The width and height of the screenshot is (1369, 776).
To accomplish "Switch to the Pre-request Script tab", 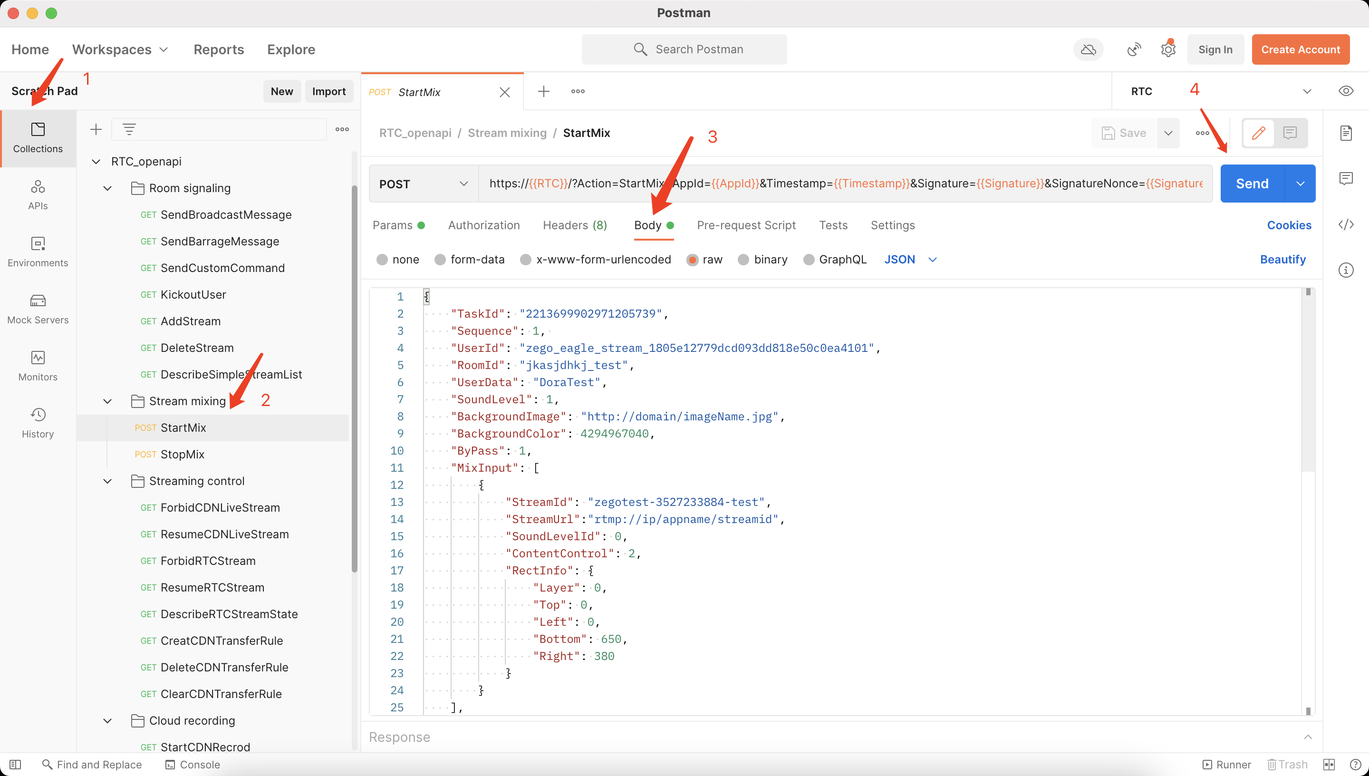I will pos(746,225).
